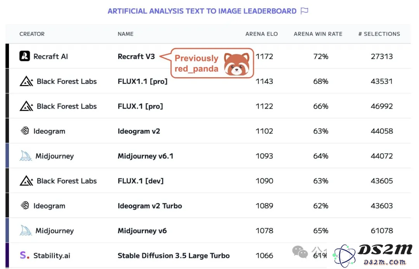Click the Midjourney sailboat icon for v6.1

(26, 156)
